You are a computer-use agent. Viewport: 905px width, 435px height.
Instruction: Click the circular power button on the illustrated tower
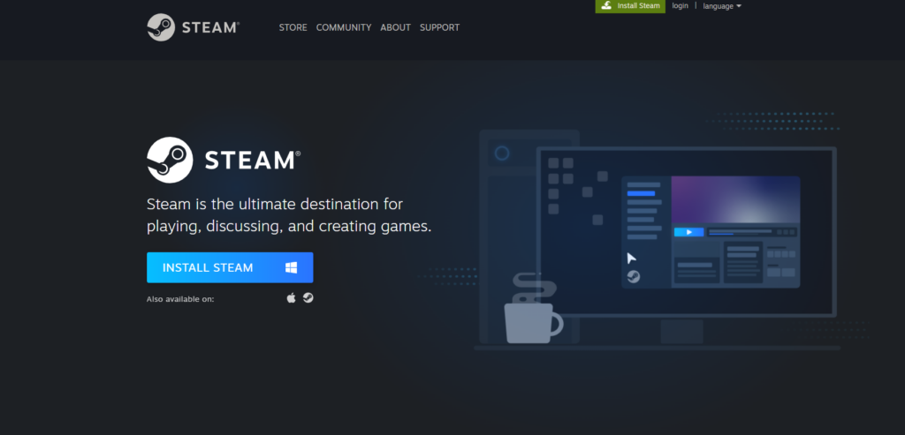pos(502,154)
